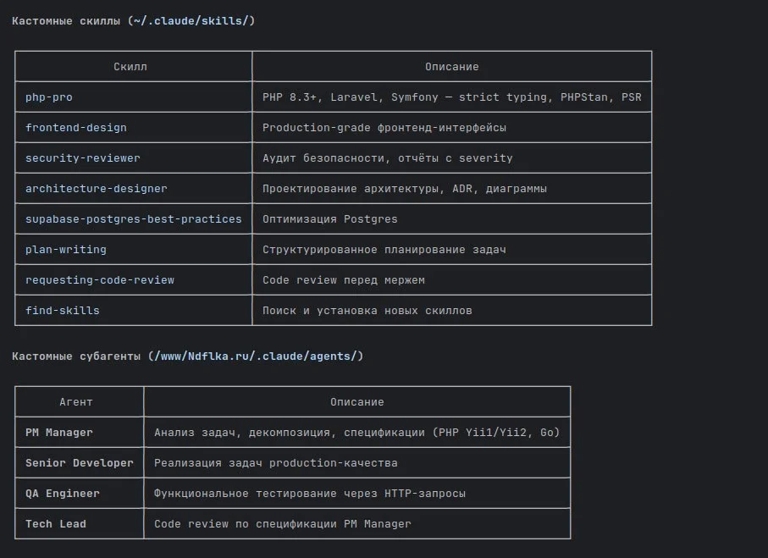Screen dimensions: 768x558
Task: Click the Кастомные субагенты heading
Action: pyautogui.click(x=76, y=356)
